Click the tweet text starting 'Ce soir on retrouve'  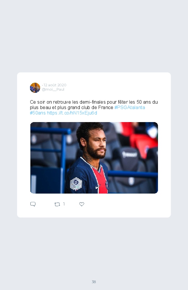click(94, 108)
